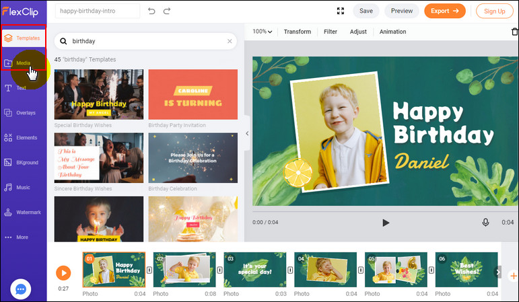Viewport: 519px width, 302px height.
Task: Open transition between scene 02 and 03
Action: coord(219,270)
